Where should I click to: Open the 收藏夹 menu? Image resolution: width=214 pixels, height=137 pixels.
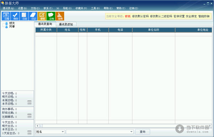coord(81,8)
